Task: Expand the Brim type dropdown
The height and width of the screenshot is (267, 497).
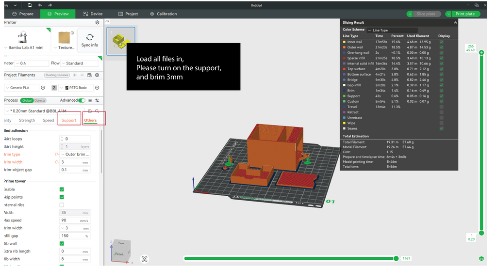Action: point(75,154)
